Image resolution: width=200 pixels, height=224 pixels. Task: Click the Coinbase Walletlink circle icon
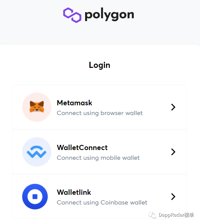(35, 197)
